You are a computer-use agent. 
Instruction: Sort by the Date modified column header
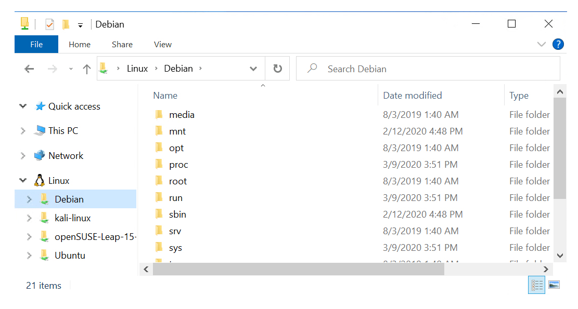[x=412, y=95]
